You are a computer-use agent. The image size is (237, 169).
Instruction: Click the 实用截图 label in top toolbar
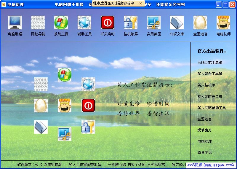click(154, 34)
